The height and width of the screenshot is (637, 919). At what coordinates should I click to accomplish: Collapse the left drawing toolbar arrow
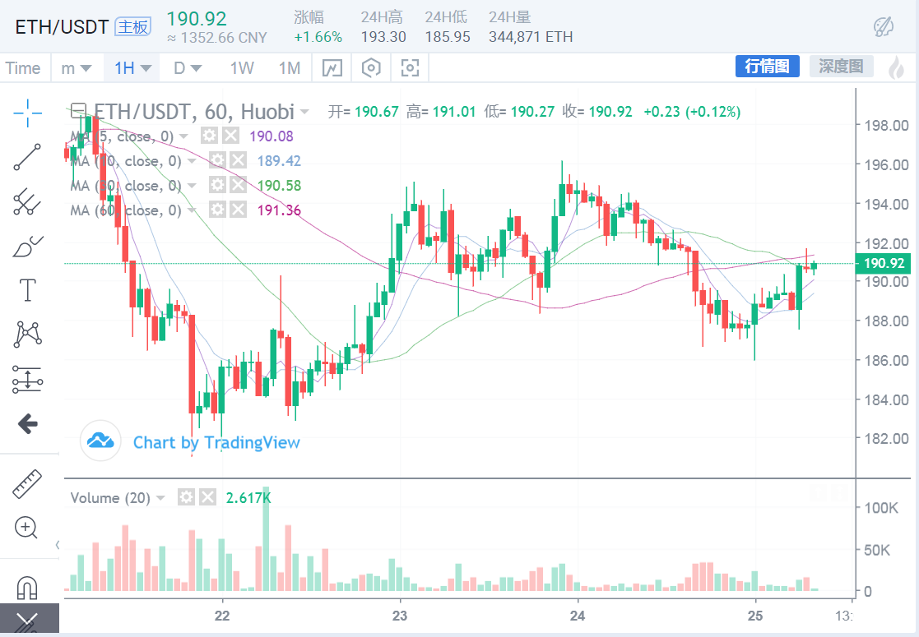tap(57, 545)
